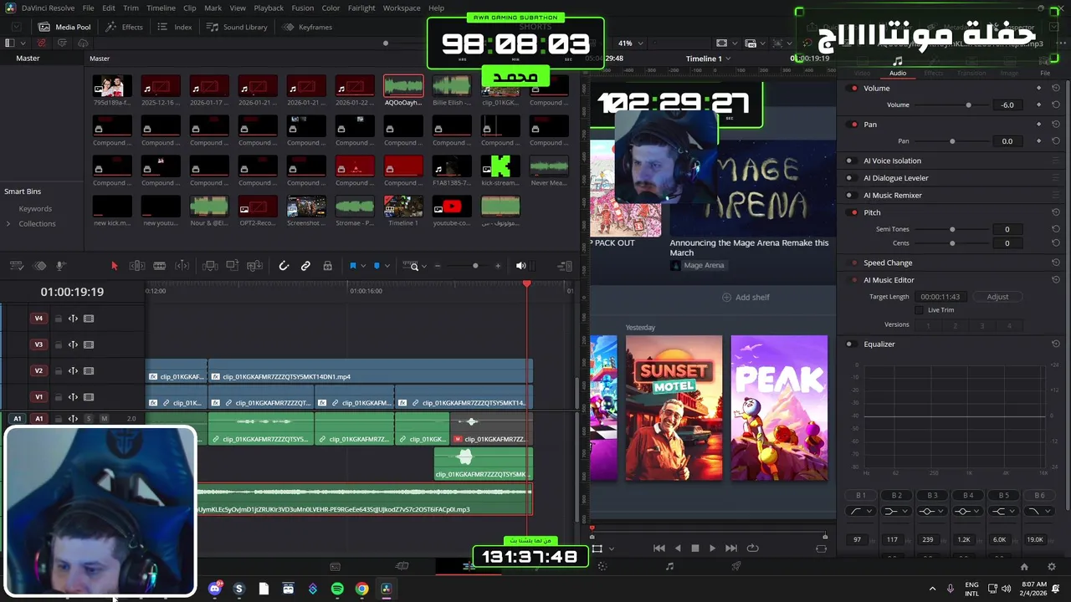This screenshot has width=1071, height=602.
Task: Reset the Volume section with reset icon
Action: pos(1056,88)
